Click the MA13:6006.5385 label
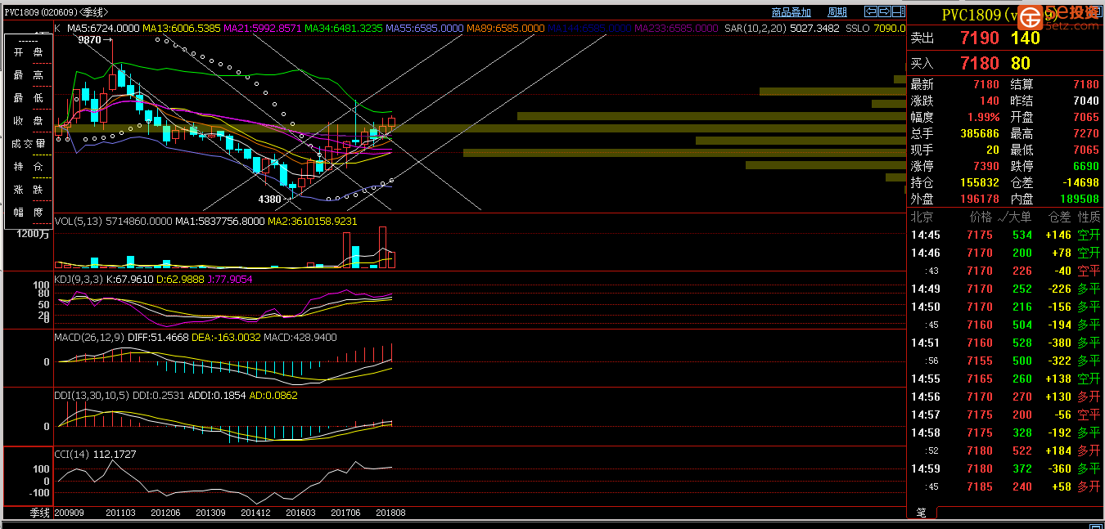 click(x=182, y=28)
